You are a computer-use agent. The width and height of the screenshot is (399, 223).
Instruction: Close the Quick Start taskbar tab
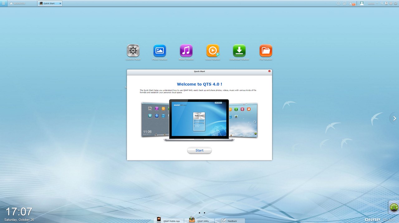click(x=60, y=3)
